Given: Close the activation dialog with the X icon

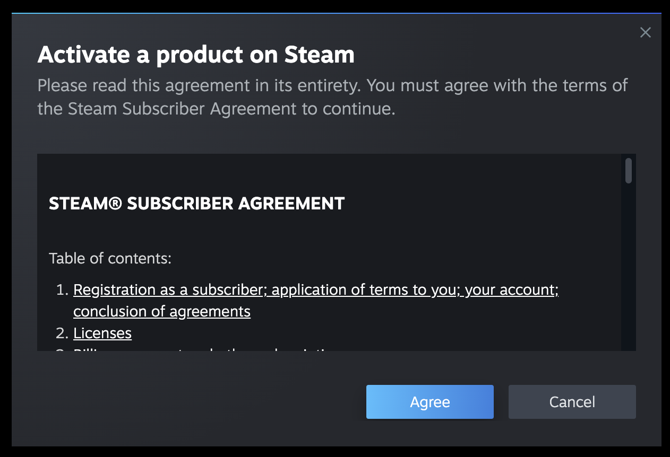Looking at the screenshot, I should tap(645, 33).
